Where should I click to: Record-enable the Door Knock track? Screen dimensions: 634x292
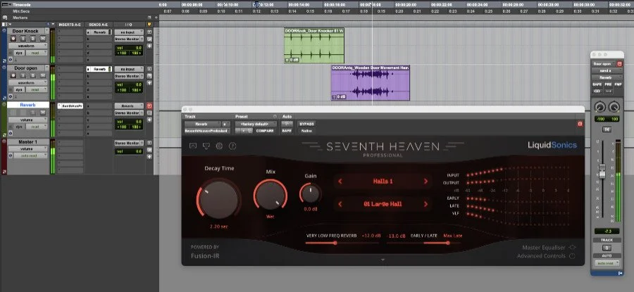(x=13, y=39)
